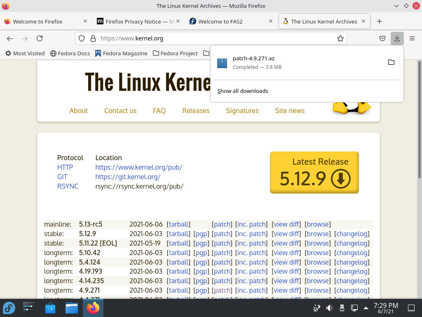Open changelog for 5.11.22 EOL
This screenshot has height=317, width=422.
pos(352,243)
